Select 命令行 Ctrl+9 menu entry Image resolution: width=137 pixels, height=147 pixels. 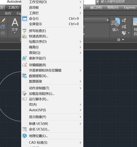pos(52,19)
